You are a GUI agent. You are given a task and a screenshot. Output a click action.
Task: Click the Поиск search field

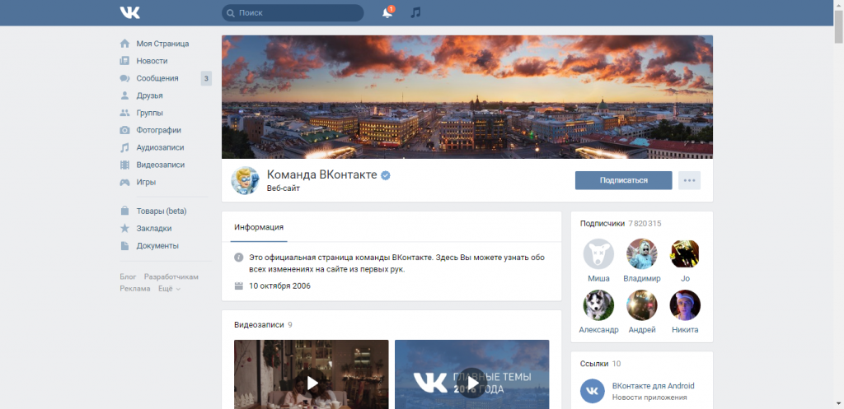click(x=293, y=13)
